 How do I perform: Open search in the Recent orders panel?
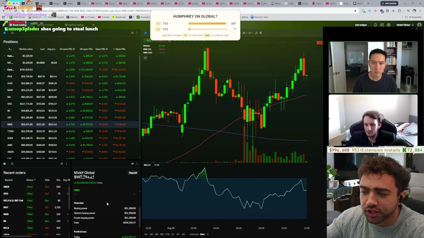tap(12, 164)
